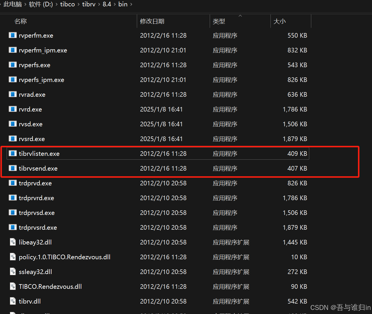Select the file name rvsd.exe
The width and height of the screenshot is (372, 314).
tap(31, 124)
